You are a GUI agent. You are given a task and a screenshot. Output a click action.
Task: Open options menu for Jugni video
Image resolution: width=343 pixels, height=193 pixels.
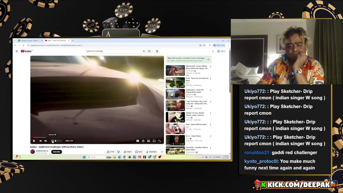tap(210, 102)
